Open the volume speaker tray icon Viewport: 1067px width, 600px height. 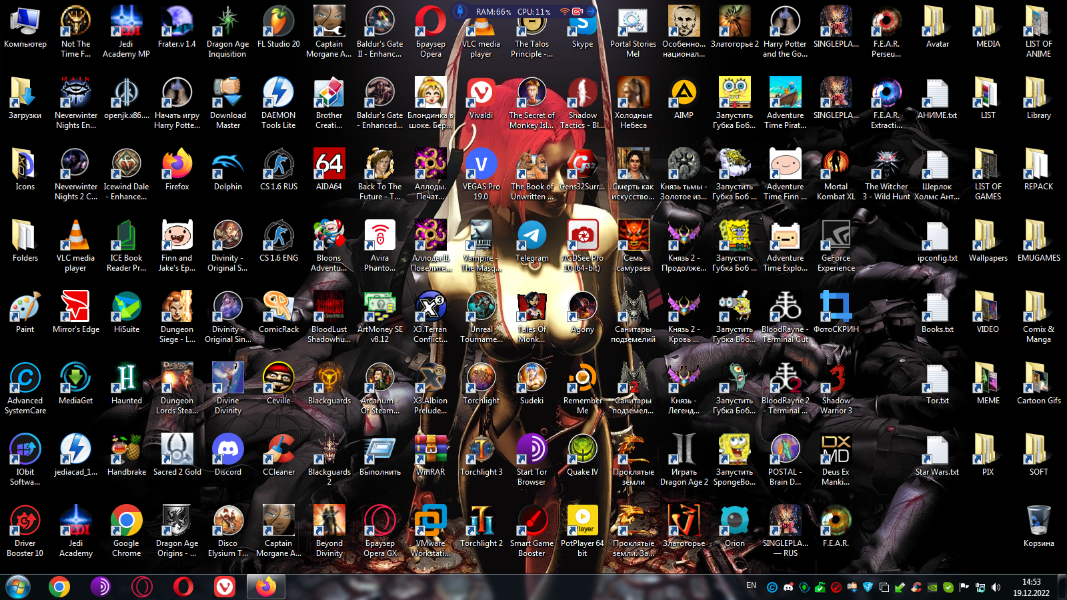pos(996,587)
